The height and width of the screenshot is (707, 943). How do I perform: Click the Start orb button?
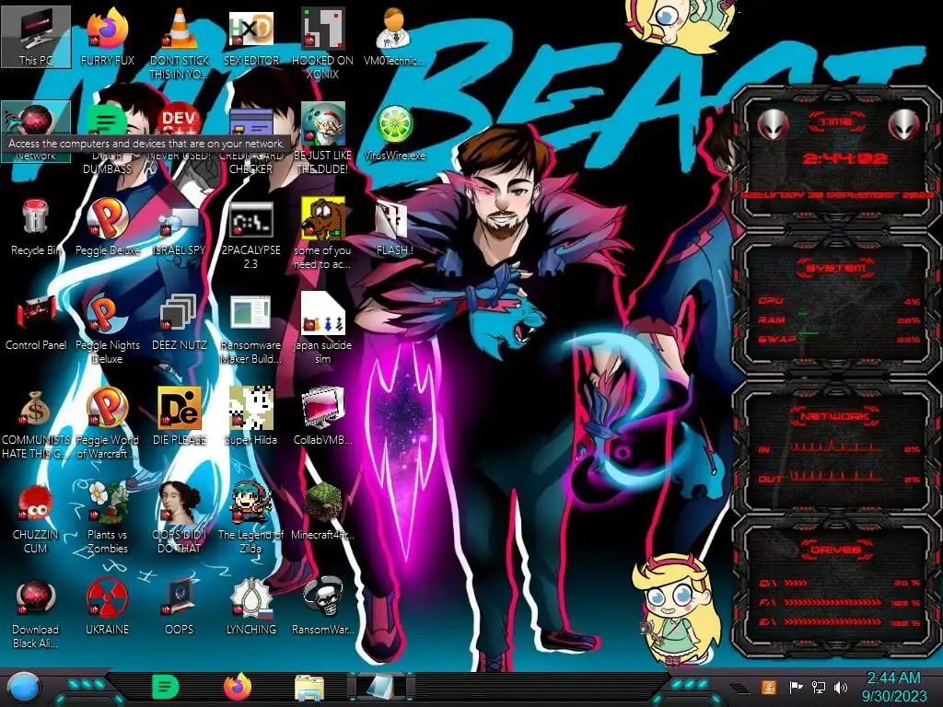[x=23, y=688]
